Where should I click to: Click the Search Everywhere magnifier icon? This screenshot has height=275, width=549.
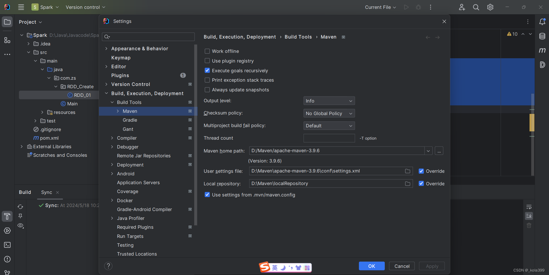(476, 7)
